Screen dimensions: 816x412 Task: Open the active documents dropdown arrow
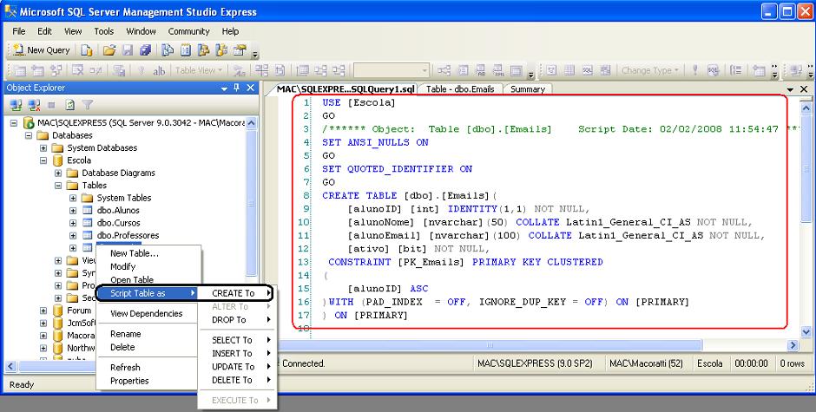pyautogui.click(x=791, y=89)
